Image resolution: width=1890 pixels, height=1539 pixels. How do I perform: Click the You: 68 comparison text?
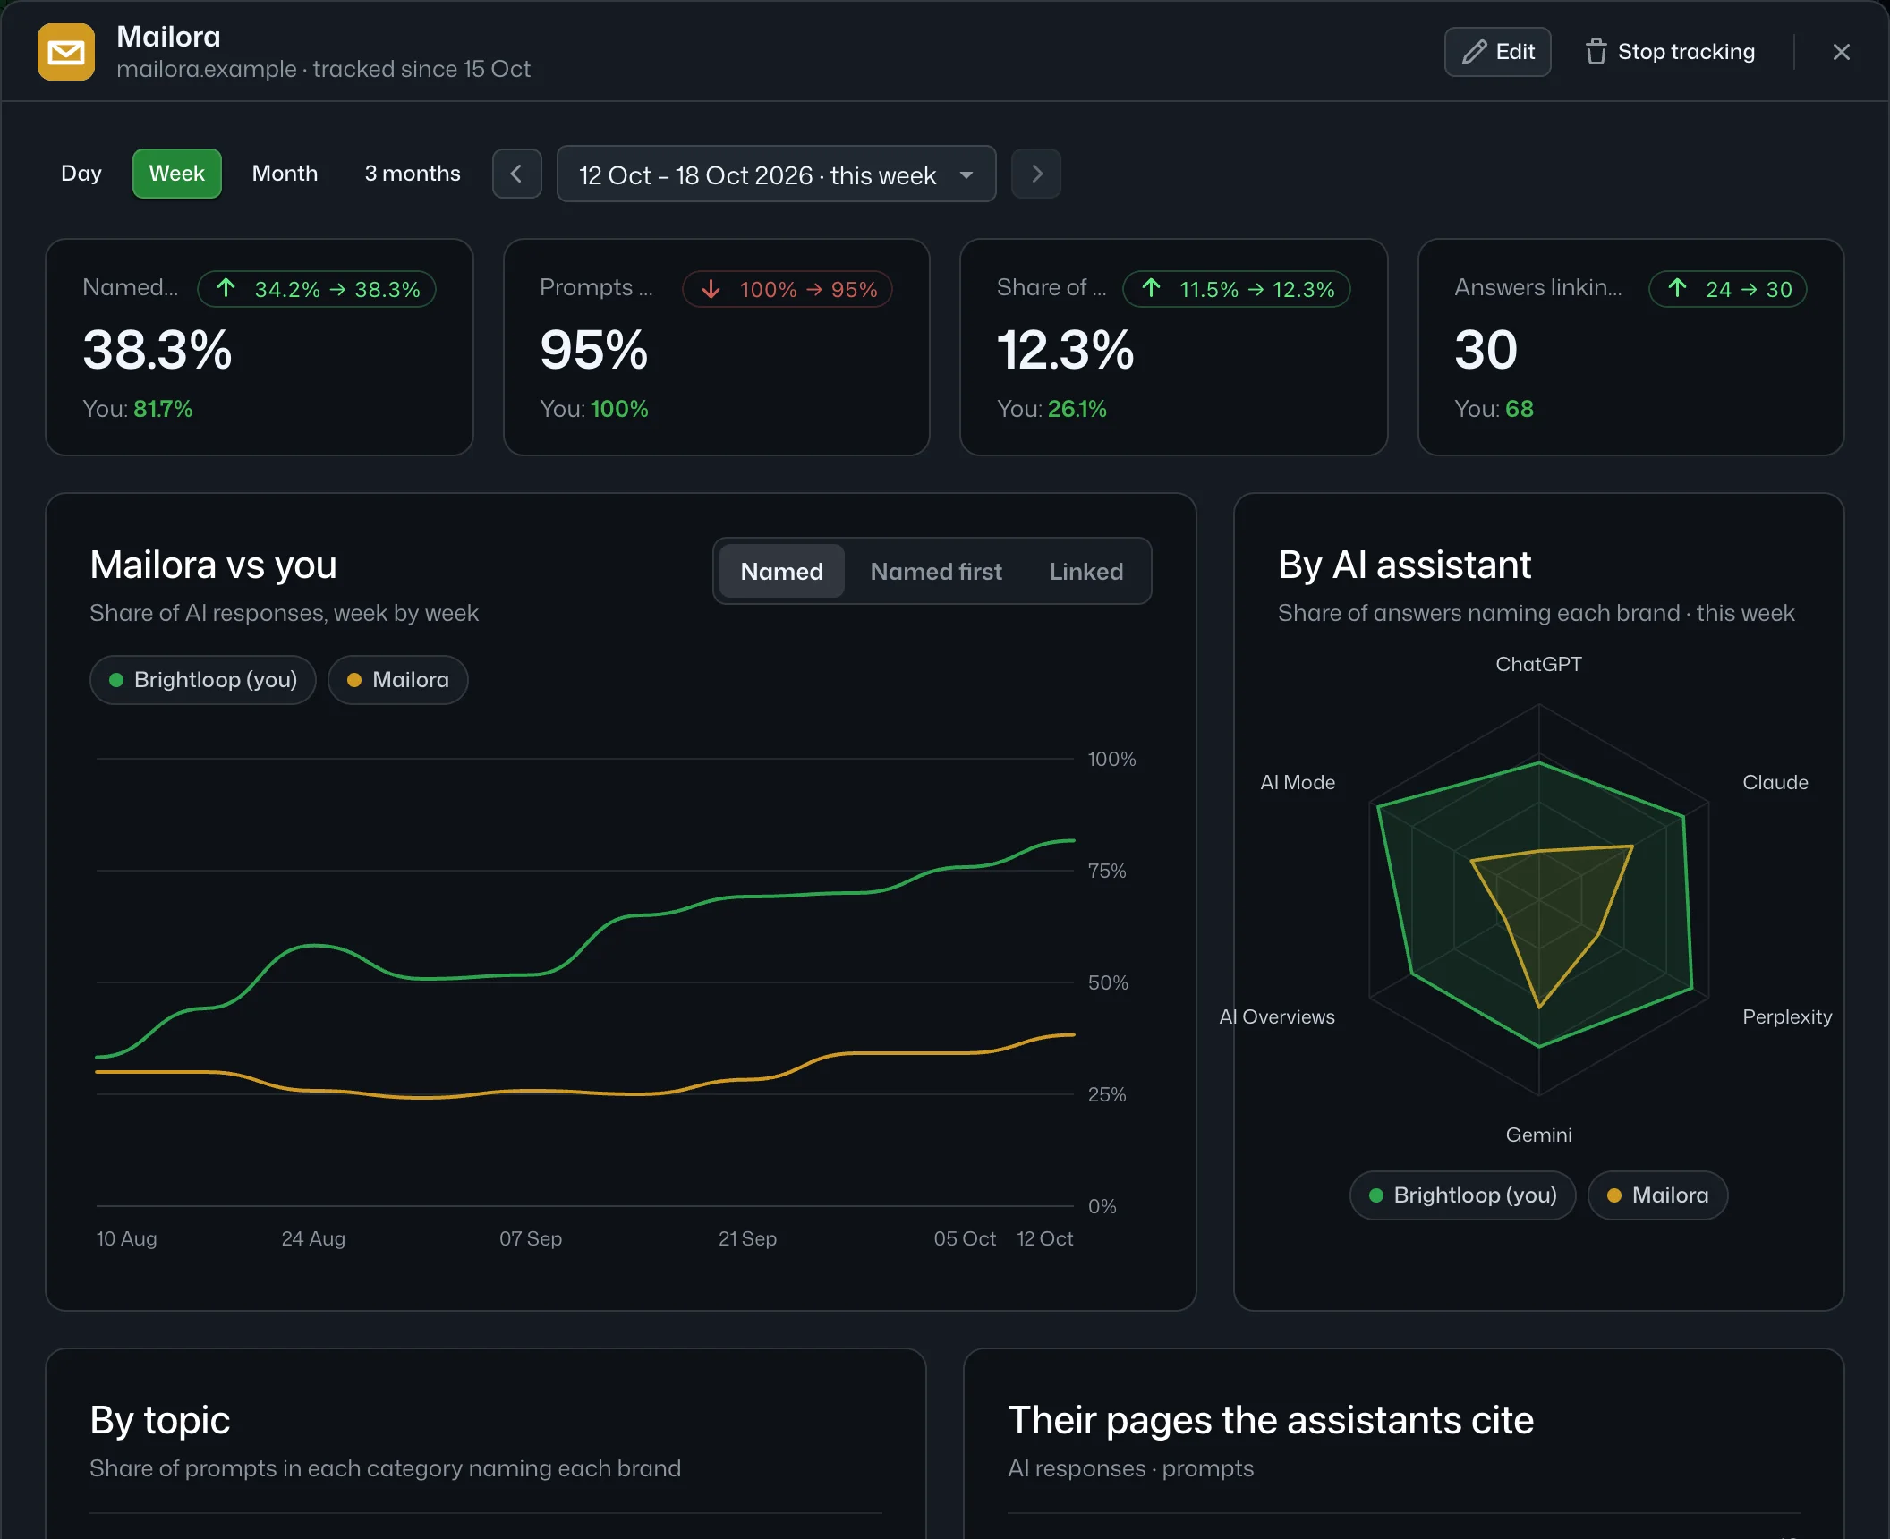1494,409
